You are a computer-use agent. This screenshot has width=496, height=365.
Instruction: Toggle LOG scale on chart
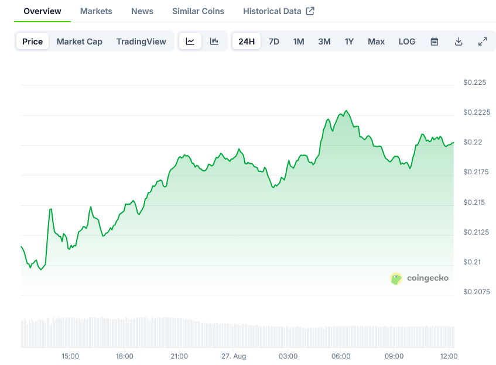[407, 42]
